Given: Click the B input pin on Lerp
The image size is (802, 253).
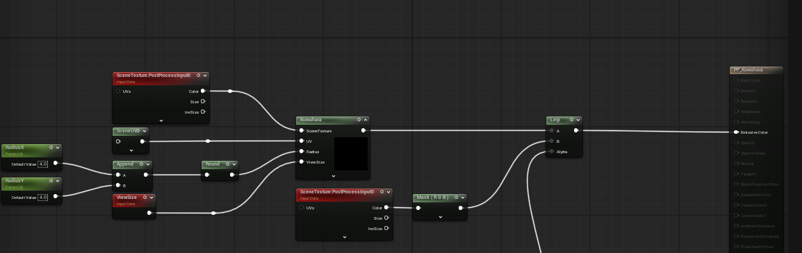Looking at the screenshot, I should click(x=551, y=141).
